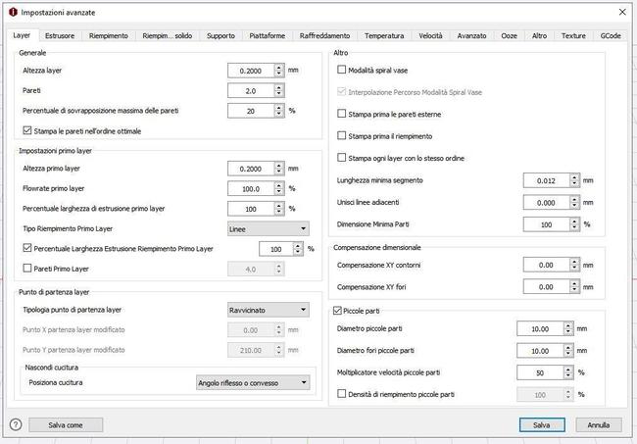Image resolution: width=637 pixels, height=444 pixels.
Task: Switch to the Estrusore tab
Action: pos(60,35)
